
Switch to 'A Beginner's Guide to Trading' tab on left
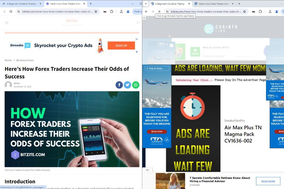pyautogui.click(x=21, y=4)
